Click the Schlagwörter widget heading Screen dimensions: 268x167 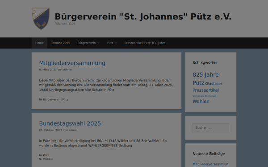pyautogui.click(x=205, y=62)
